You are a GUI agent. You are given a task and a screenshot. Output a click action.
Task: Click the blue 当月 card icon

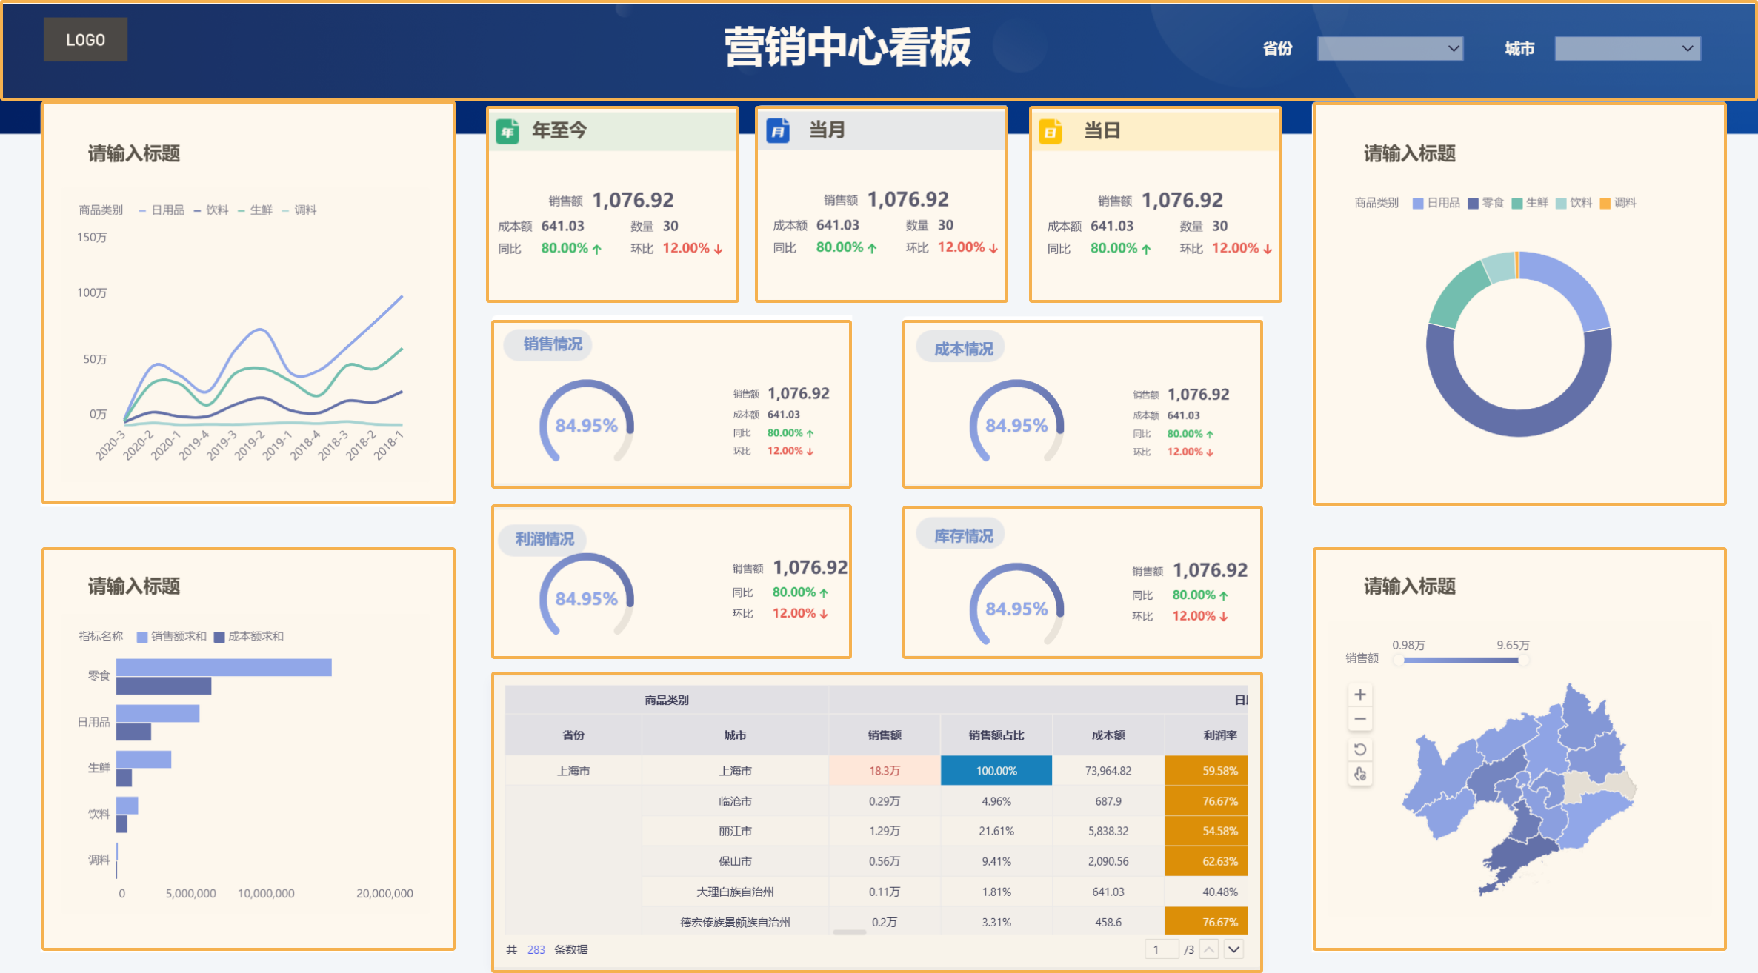point(778,131)
